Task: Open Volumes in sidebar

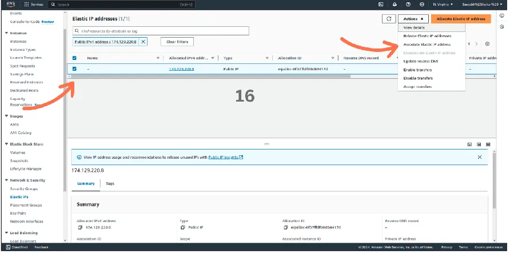Action: pyautogui.click(x=18, y=152)
